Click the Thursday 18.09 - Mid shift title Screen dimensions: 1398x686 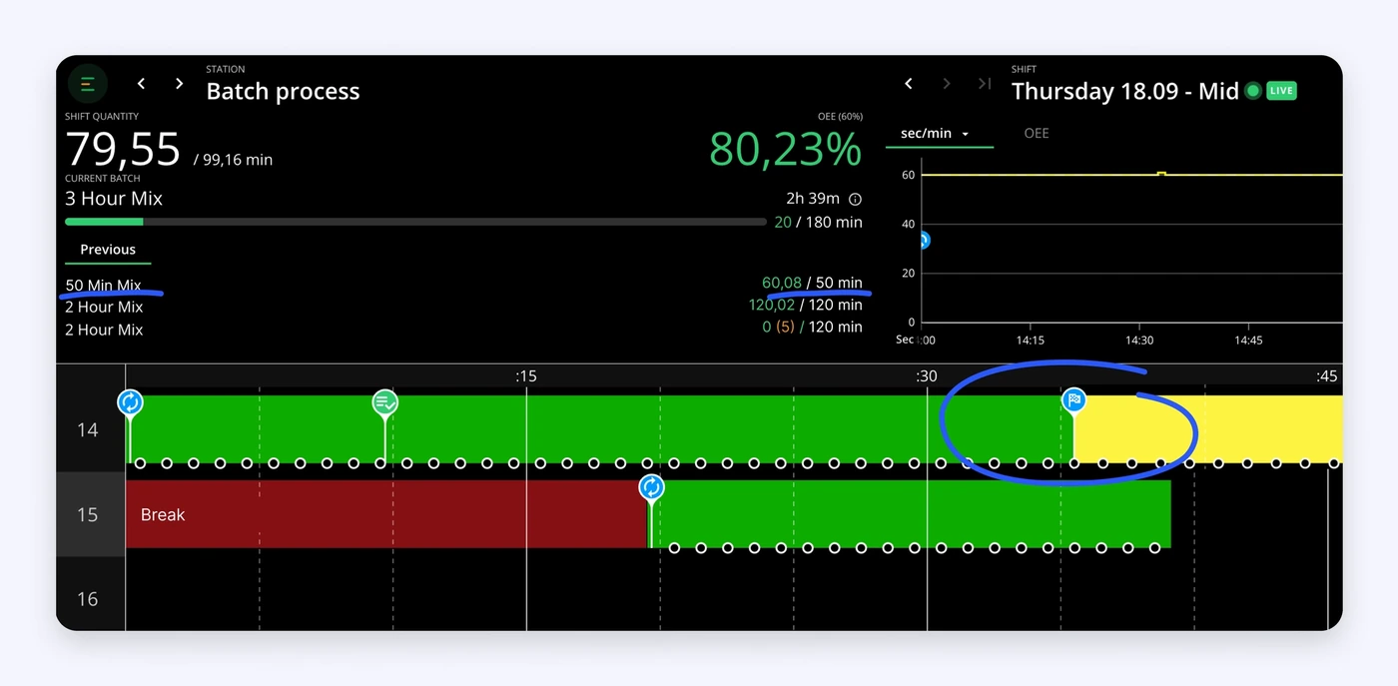pyautogui.click(x=1124, y=91)
